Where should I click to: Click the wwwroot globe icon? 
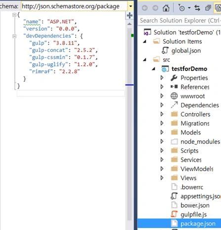tap(174, 96)
